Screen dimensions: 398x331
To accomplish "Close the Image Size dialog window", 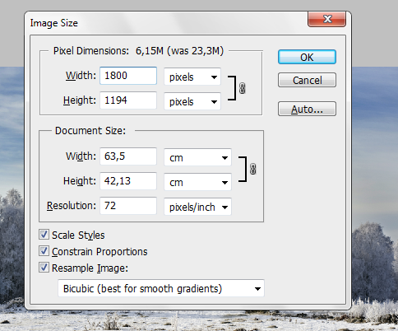I will pos(327,19).
